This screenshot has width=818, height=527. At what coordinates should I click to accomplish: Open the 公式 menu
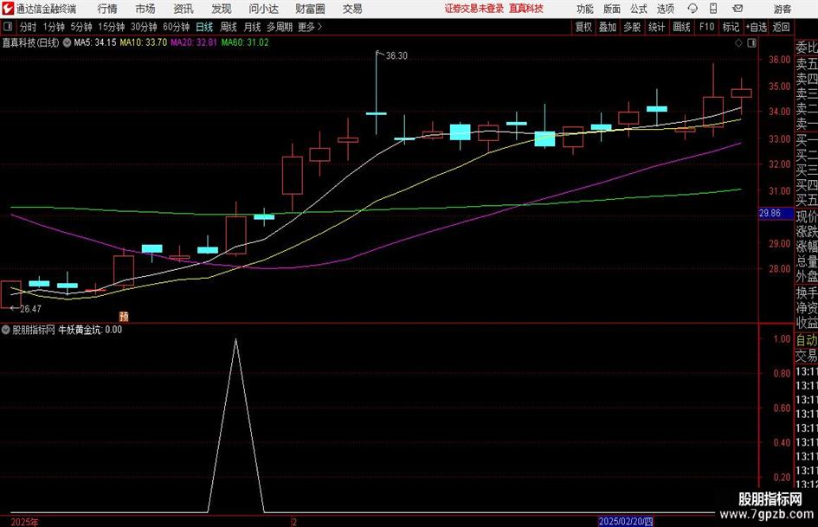pos(639,9)
